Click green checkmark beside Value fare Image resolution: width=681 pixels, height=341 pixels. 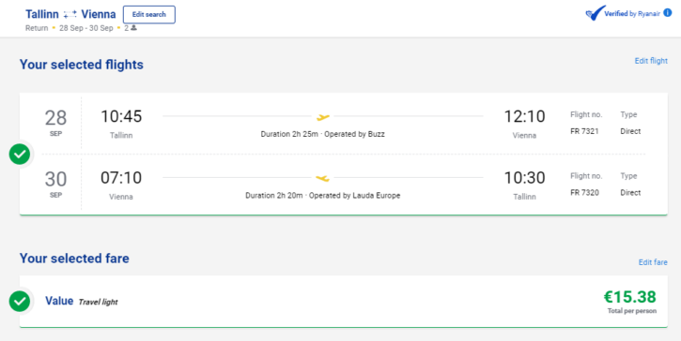coord(20,301)
